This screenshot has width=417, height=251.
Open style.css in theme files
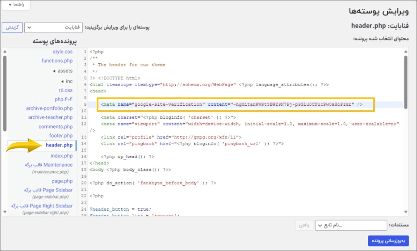pos(63,52)
